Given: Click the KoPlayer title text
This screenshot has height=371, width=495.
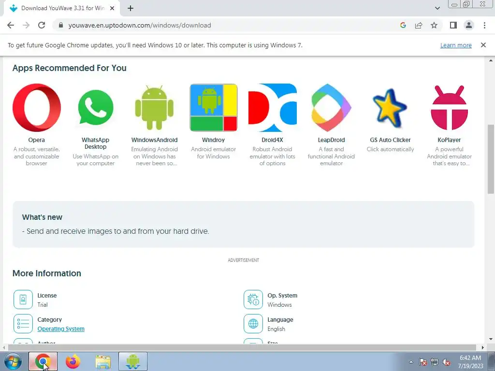Looking at the screenshot, I should [x=449, y=140].
